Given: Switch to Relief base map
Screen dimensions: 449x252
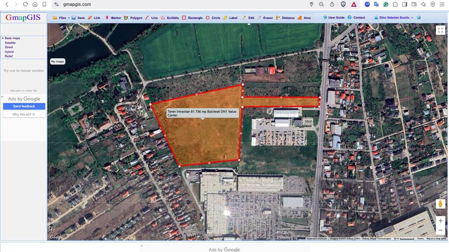Looking at the screenshot, I should 9,56.
